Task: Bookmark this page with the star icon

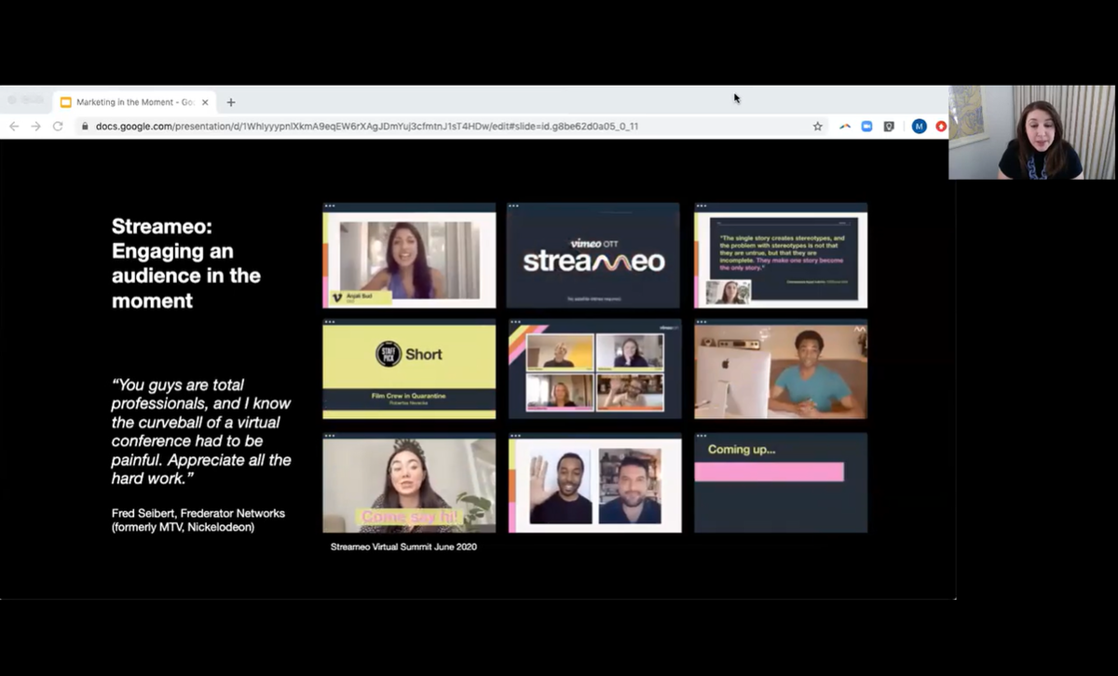Action: pos(818,127)
